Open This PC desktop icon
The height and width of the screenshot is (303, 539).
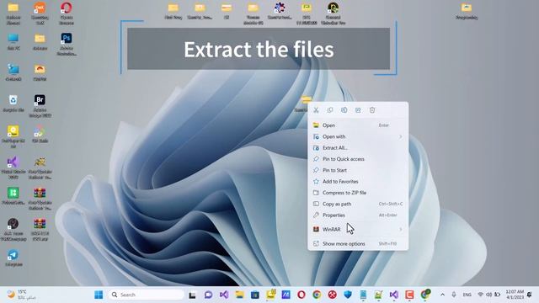coord(13,41)
